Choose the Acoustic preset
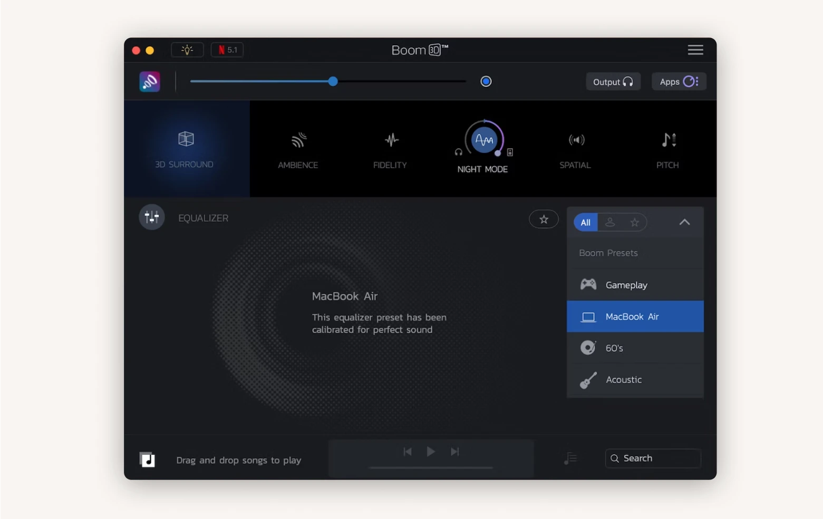Screen dimensions: 823x519 coord(635,380)
